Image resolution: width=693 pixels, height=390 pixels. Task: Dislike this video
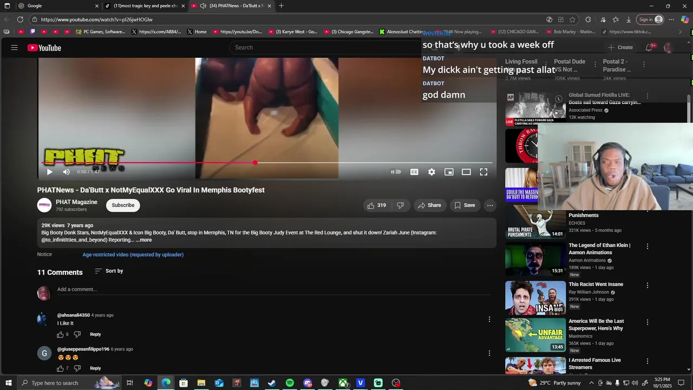(x=400, y=205)
